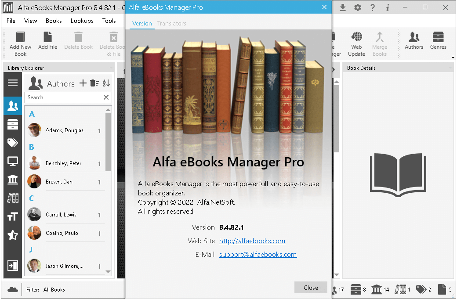Screen dimensions: 457x299
Task: Switch to the Translators tab
Action: click(x=172, y=23)
